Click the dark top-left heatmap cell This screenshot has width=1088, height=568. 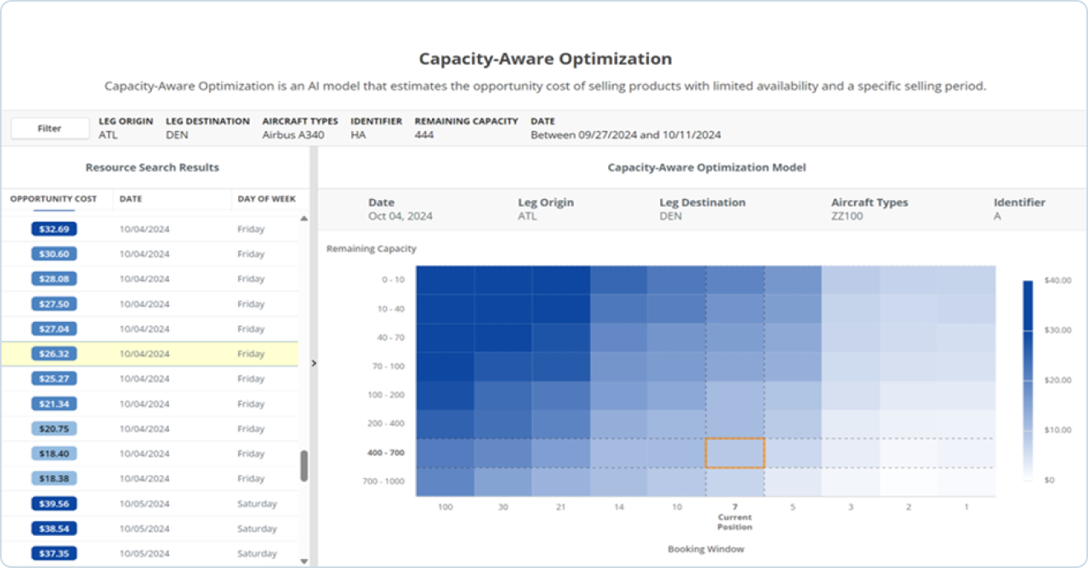click(445, 280)
